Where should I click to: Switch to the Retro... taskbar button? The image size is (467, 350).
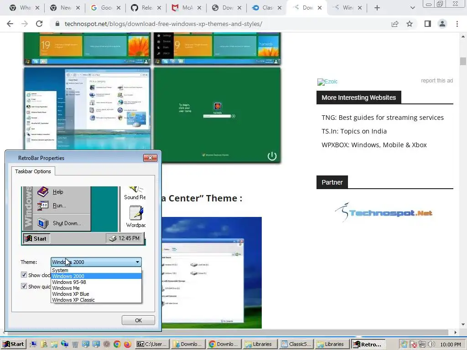point(368,345)
